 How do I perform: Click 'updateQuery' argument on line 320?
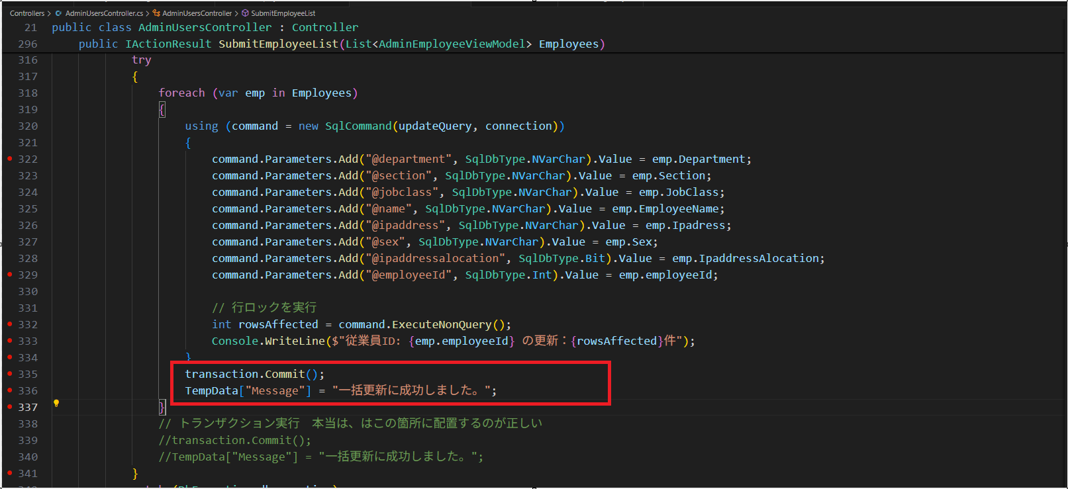(x=435, y=126)
